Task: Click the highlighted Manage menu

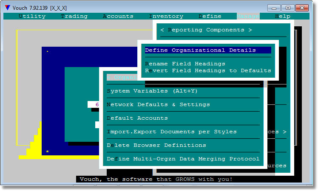Action: click(248, 16)
